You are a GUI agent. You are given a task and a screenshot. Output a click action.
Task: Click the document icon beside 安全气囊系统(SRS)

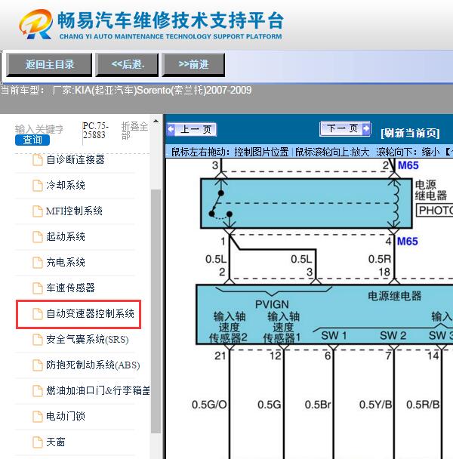38,339
